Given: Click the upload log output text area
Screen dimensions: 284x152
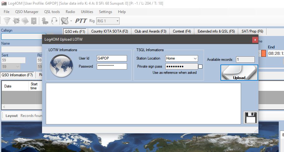Looking at the screenshot, I should [143, 104].
